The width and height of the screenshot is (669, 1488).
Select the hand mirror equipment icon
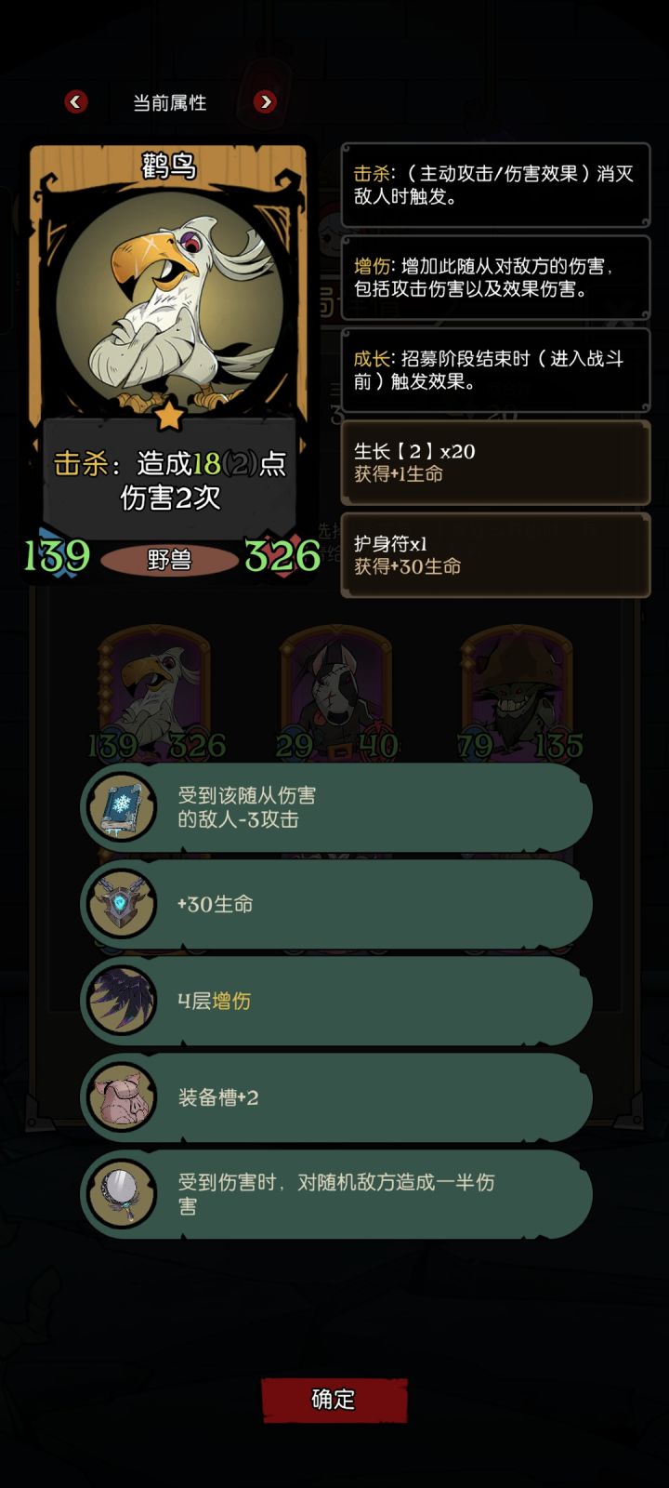pyautogui.click(x=123, y=1194)
